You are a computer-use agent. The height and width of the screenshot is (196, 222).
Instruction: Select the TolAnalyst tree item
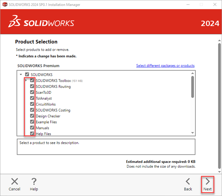(44, 98)
